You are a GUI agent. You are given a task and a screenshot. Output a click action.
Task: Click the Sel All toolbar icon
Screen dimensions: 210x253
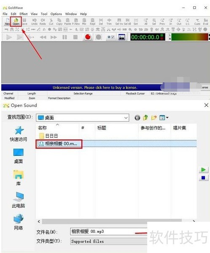coord(127,22)
